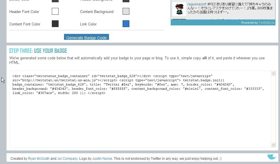This screenshot has width=280, height=164.
Task: Open the Link Color blue swatch
Action: (126, 24)
